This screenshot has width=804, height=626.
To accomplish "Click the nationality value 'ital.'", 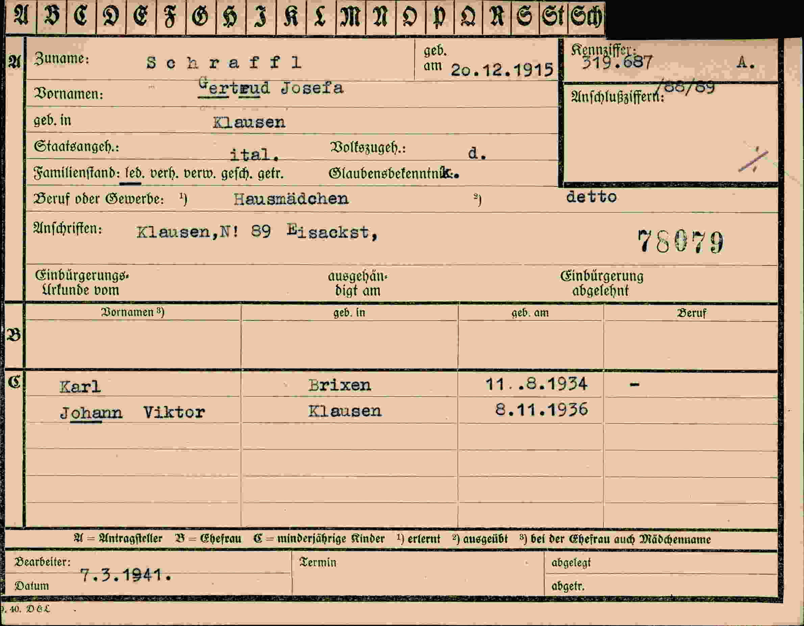I will coord(254,154).
